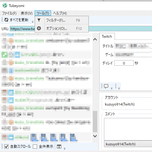Image resolution: width=152 pixels, height=152 pixels.
Task: Expand the bottom toolbar overflow arrow
Action: [x=64, y=149]
